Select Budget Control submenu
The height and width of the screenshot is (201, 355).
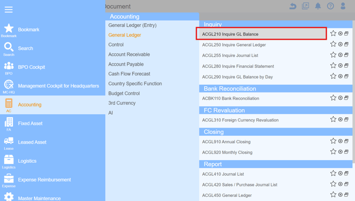[x=124, y=94]
